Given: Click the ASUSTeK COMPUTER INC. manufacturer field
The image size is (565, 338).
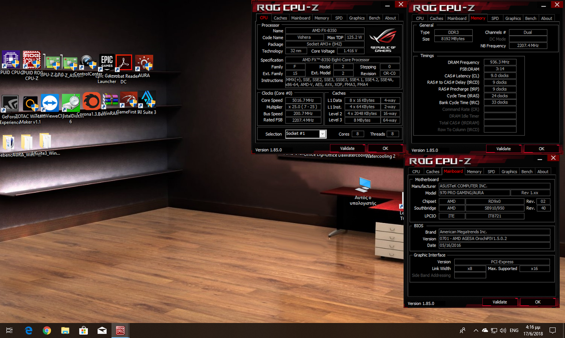Looking at the screenshot, I should tap(494, 186).
